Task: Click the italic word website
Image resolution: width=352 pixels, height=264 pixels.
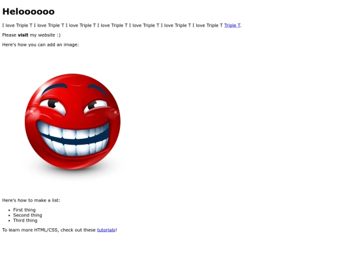Action: [x=46, y=35]
